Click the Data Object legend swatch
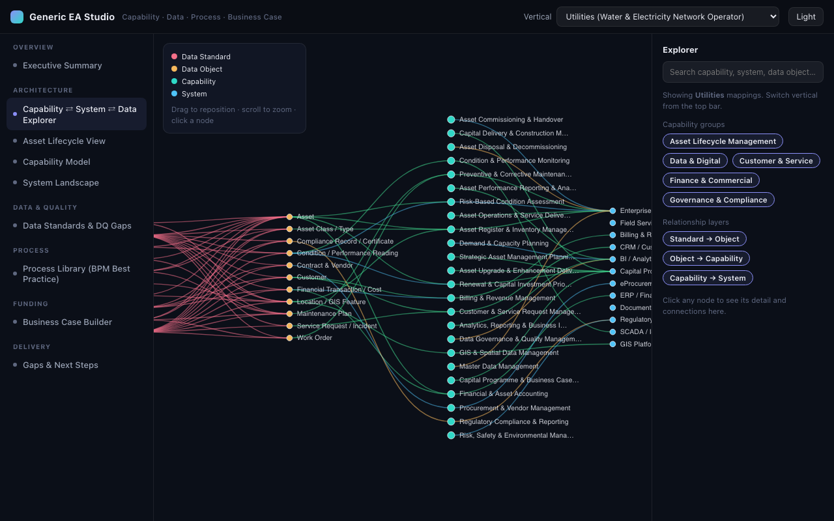This screenshot has width=834, height=521. 175,69
